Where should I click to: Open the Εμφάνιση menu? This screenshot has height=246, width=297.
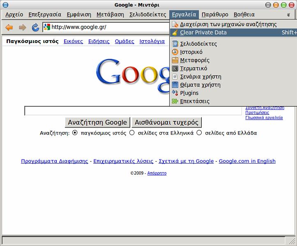click(79, 15)
